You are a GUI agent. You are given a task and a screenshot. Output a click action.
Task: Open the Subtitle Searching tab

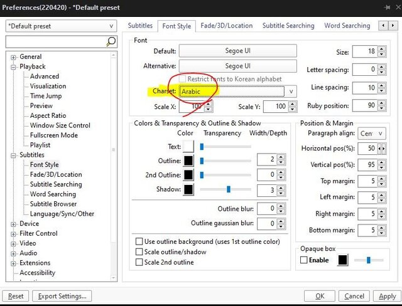coord(288,26)
